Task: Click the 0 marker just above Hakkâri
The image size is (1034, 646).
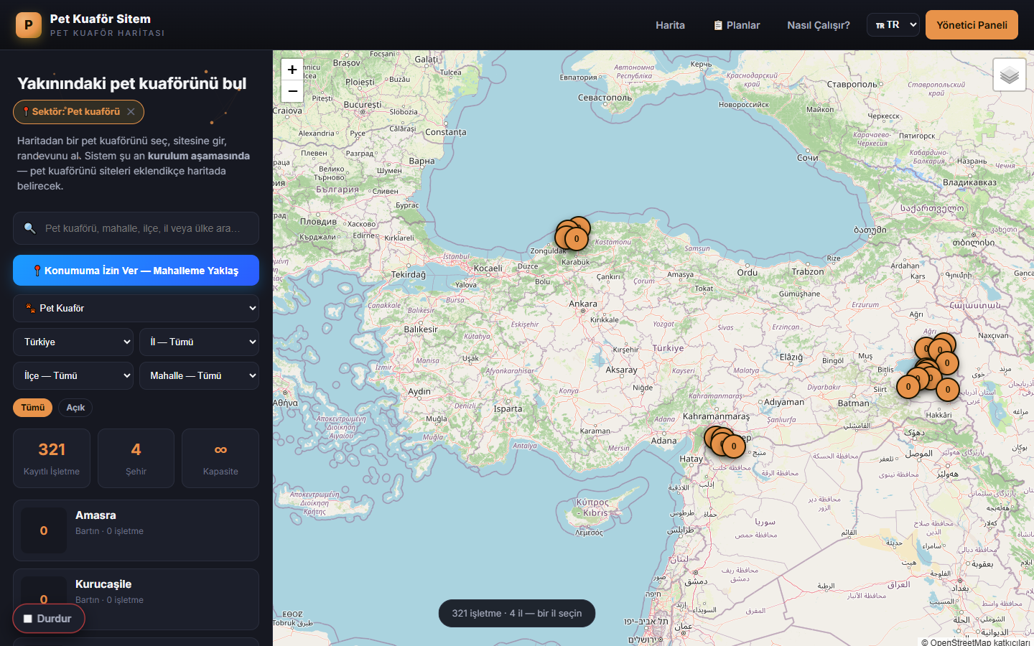Action: (948, 390)
